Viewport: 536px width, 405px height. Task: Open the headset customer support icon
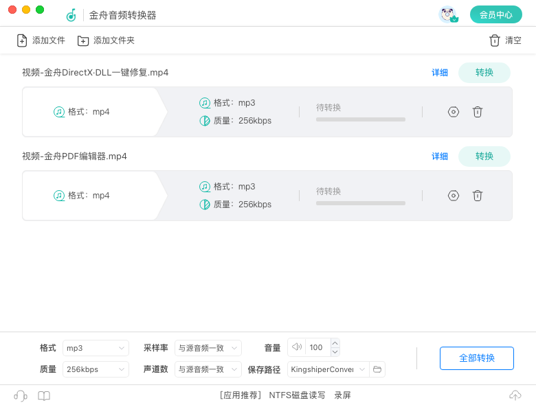click(x=21, y=396)
